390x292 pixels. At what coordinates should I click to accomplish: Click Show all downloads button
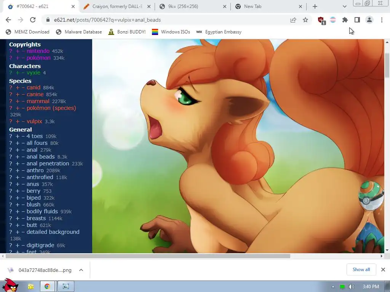(361, 270)
